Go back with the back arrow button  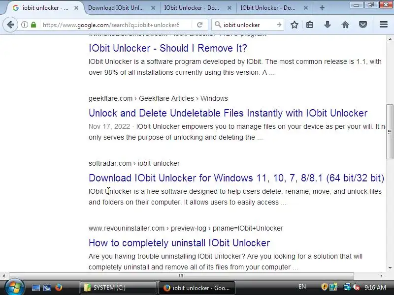coord(10,25)
